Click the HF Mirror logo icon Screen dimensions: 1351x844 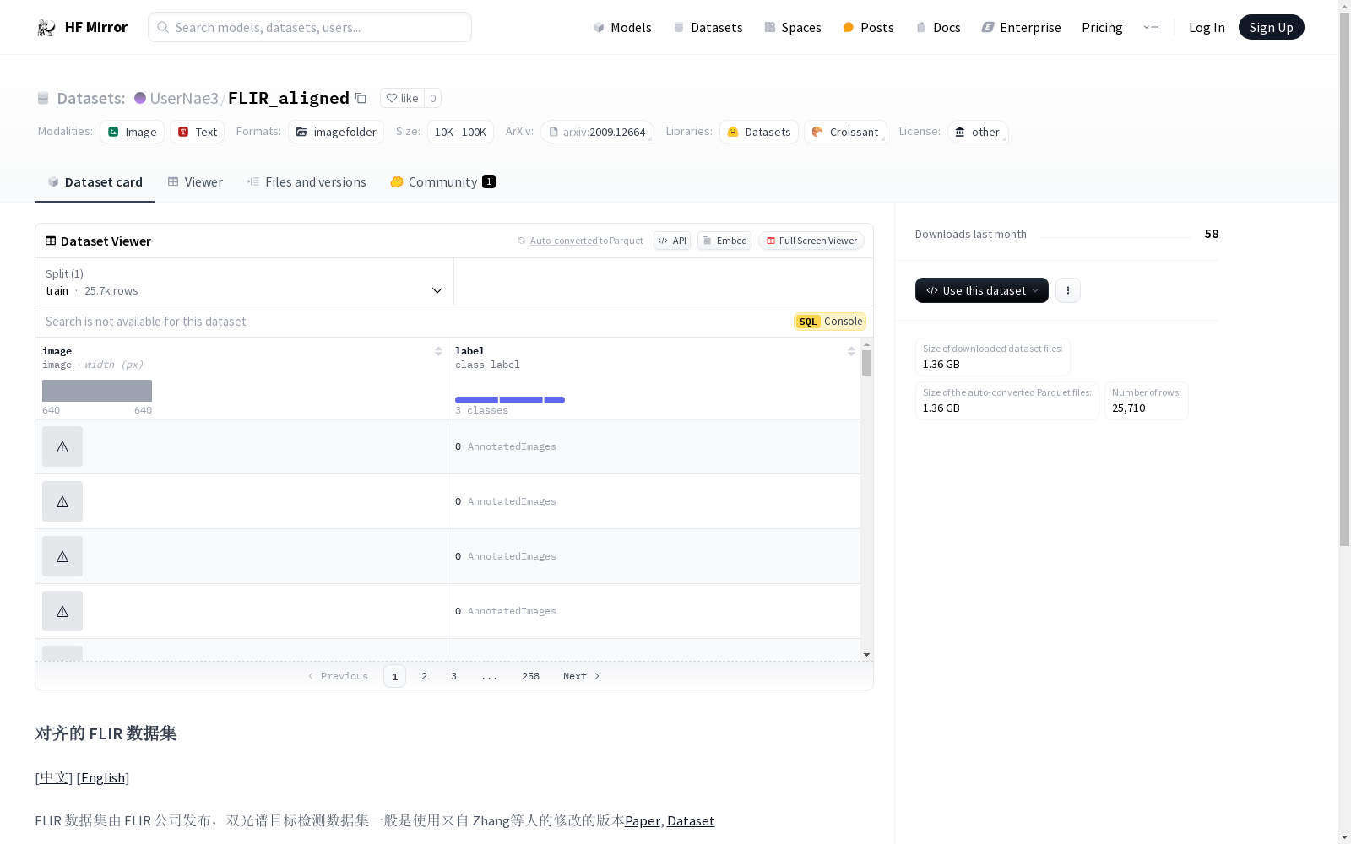pos(46,28)
